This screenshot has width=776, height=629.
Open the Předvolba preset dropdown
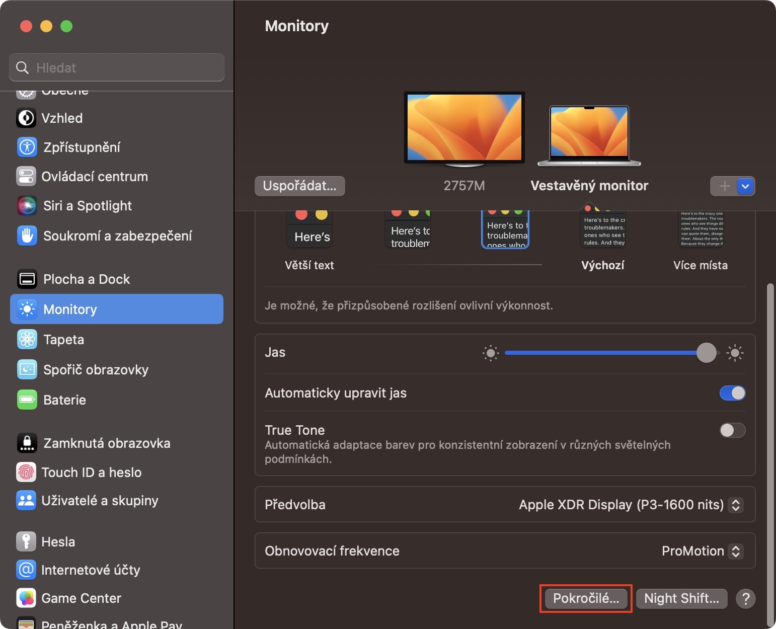pyautogui.click(x=735, y=505)
